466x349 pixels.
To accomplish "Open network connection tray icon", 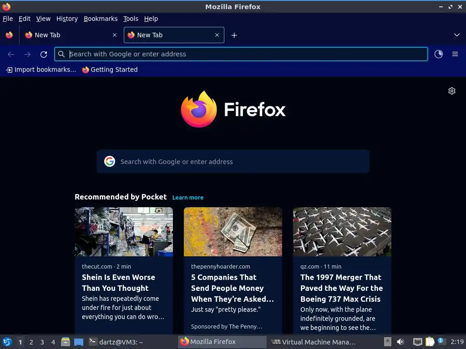I will (x=418, y=342).
